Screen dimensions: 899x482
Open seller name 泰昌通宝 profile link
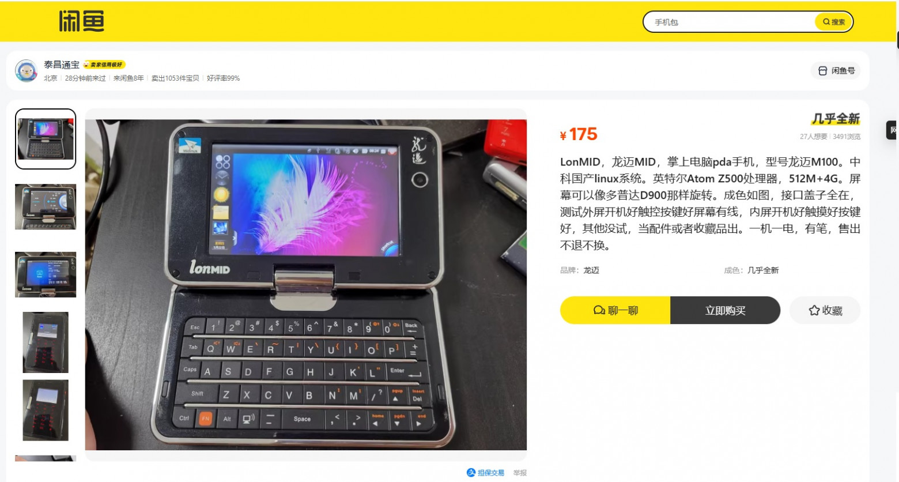pyautogui.click(x=62, y=65)
